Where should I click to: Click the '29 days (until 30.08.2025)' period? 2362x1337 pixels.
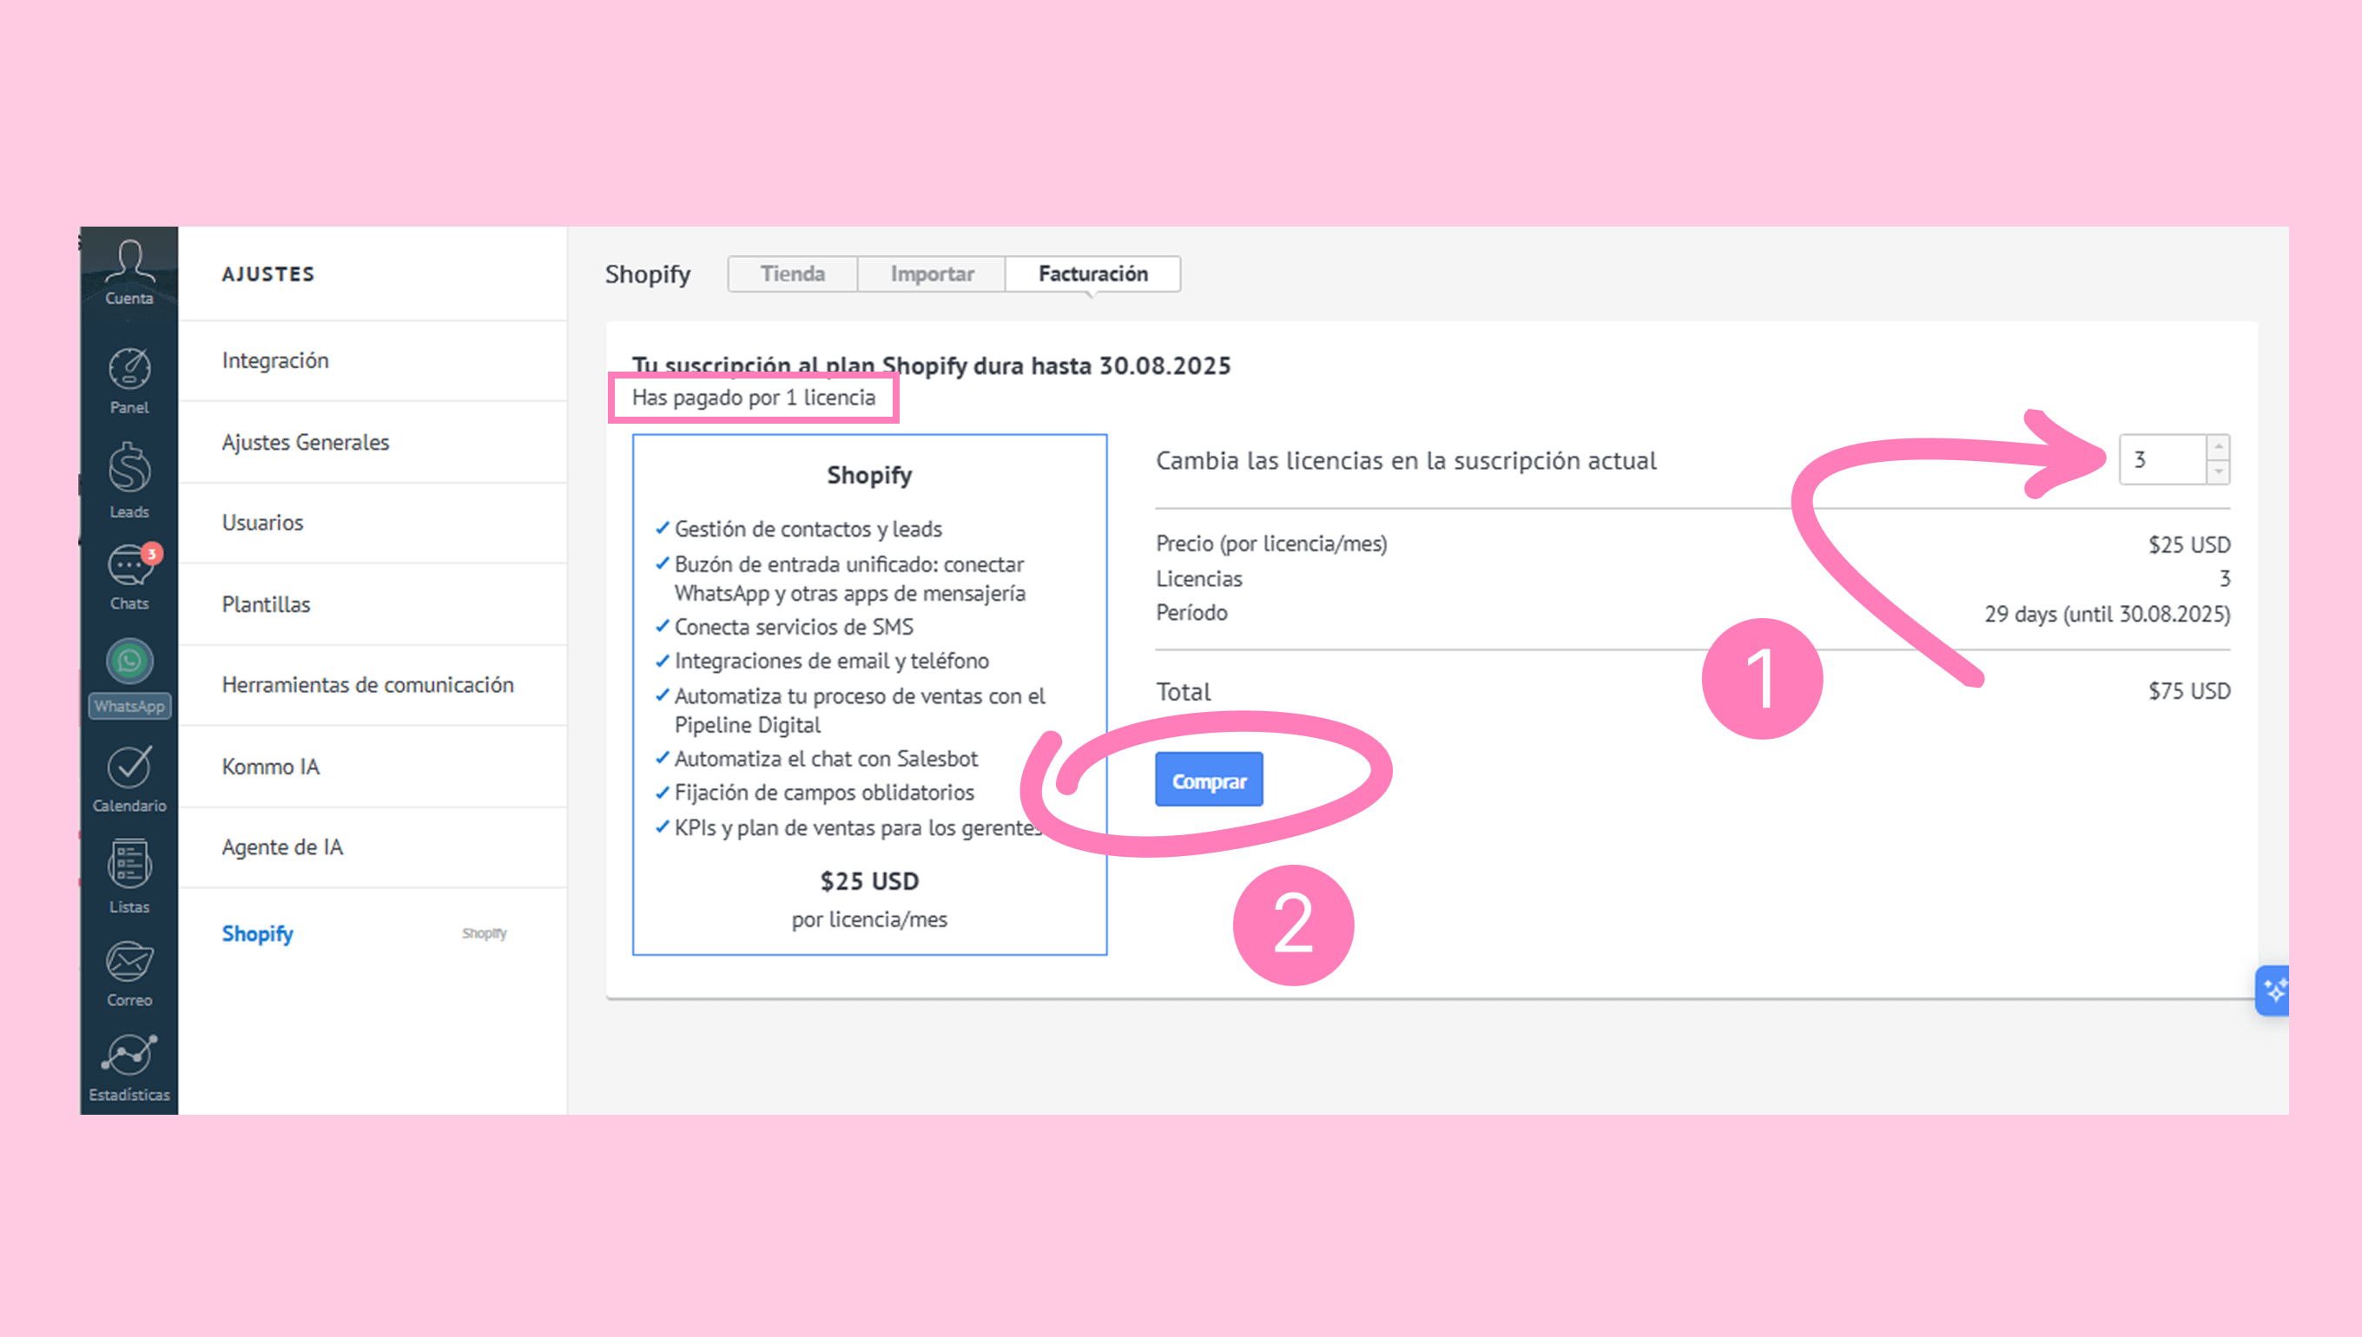[x=2107, y=614]
